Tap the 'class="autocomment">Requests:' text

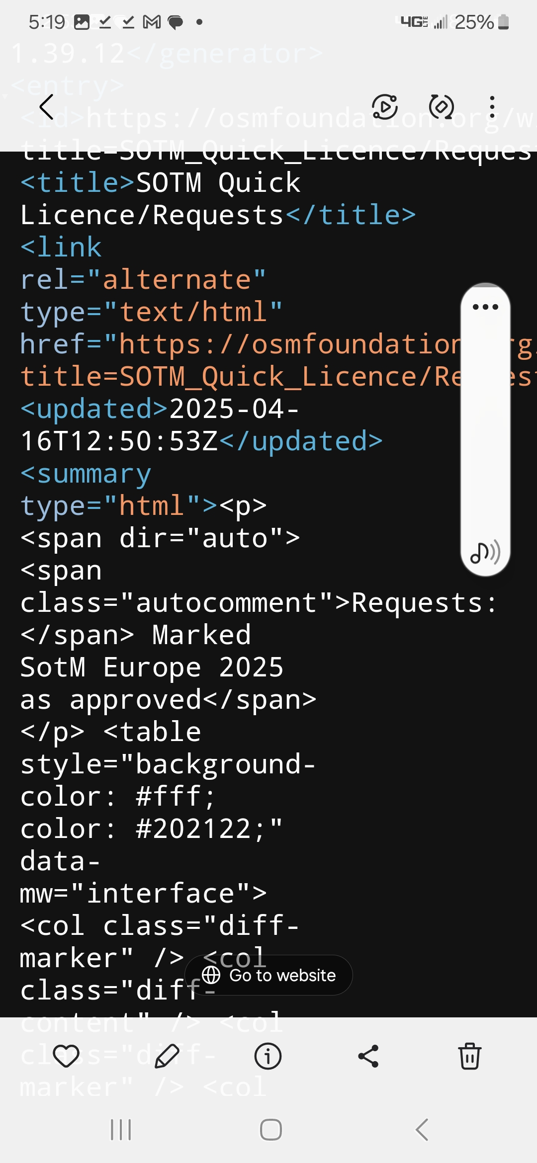click(259, 602)
